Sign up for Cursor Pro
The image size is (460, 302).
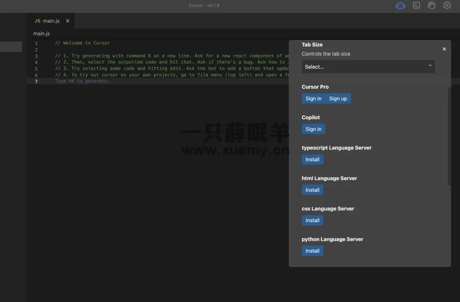[x=338, y=98]
